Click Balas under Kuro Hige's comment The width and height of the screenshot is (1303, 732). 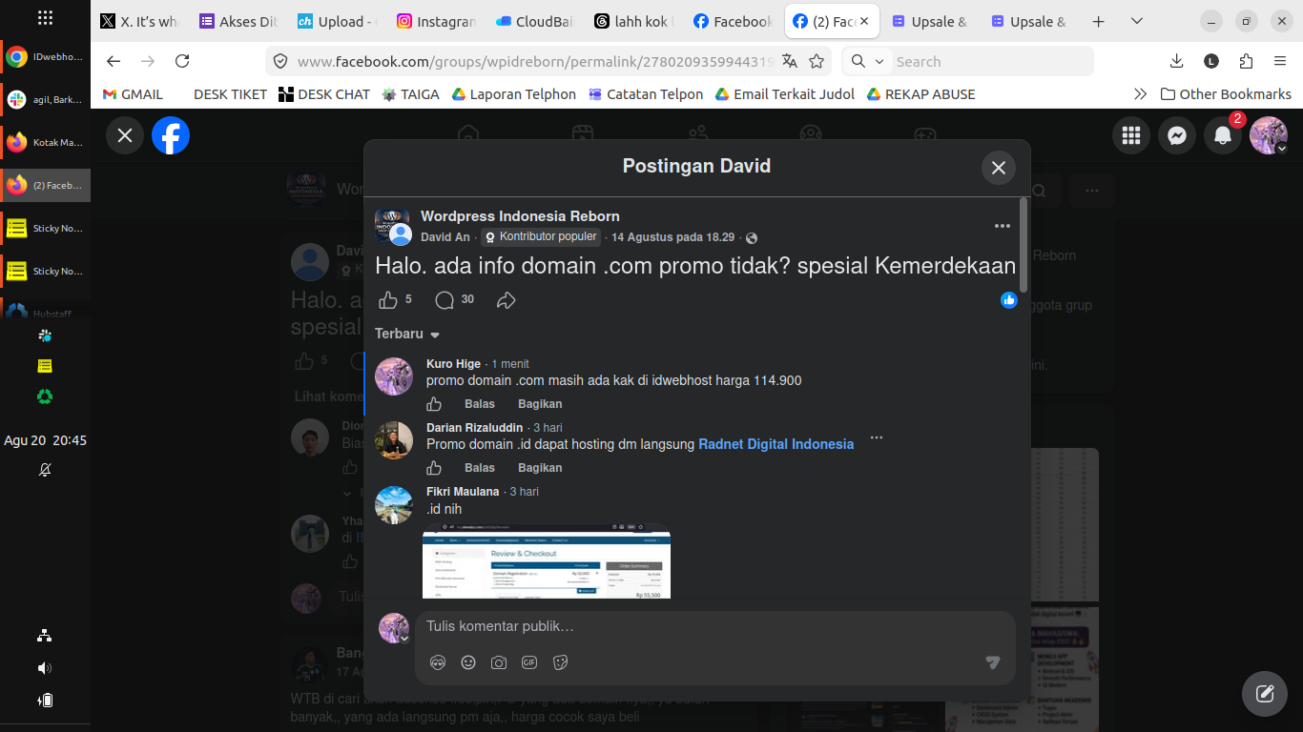(480, 404)
